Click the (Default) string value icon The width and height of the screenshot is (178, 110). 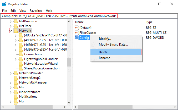click(x=77, y=27)
